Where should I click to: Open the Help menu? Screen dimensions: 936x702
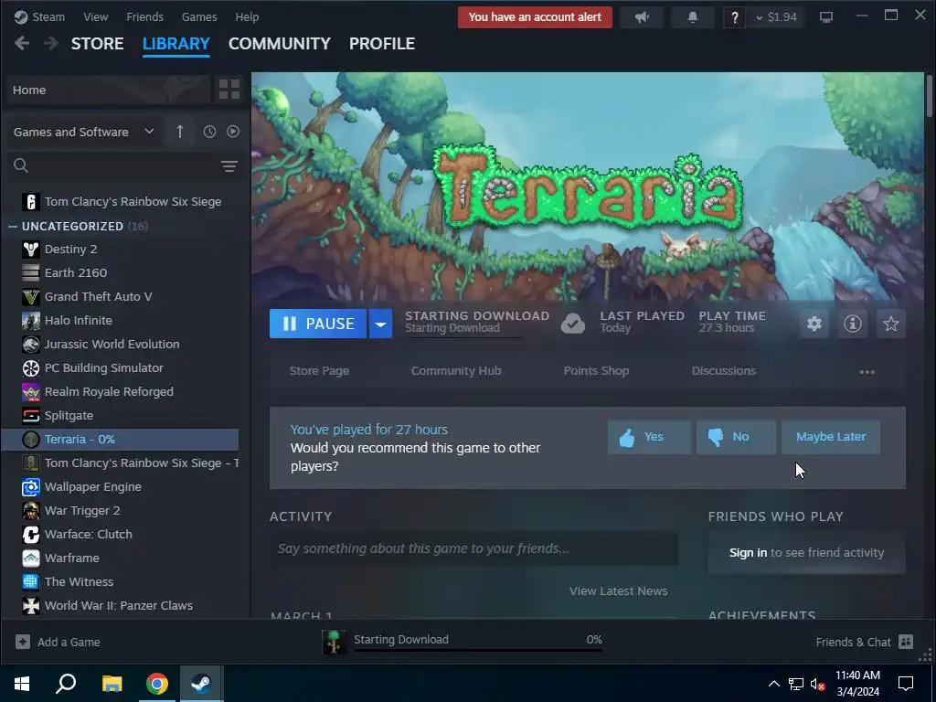(x=247, y=16)
